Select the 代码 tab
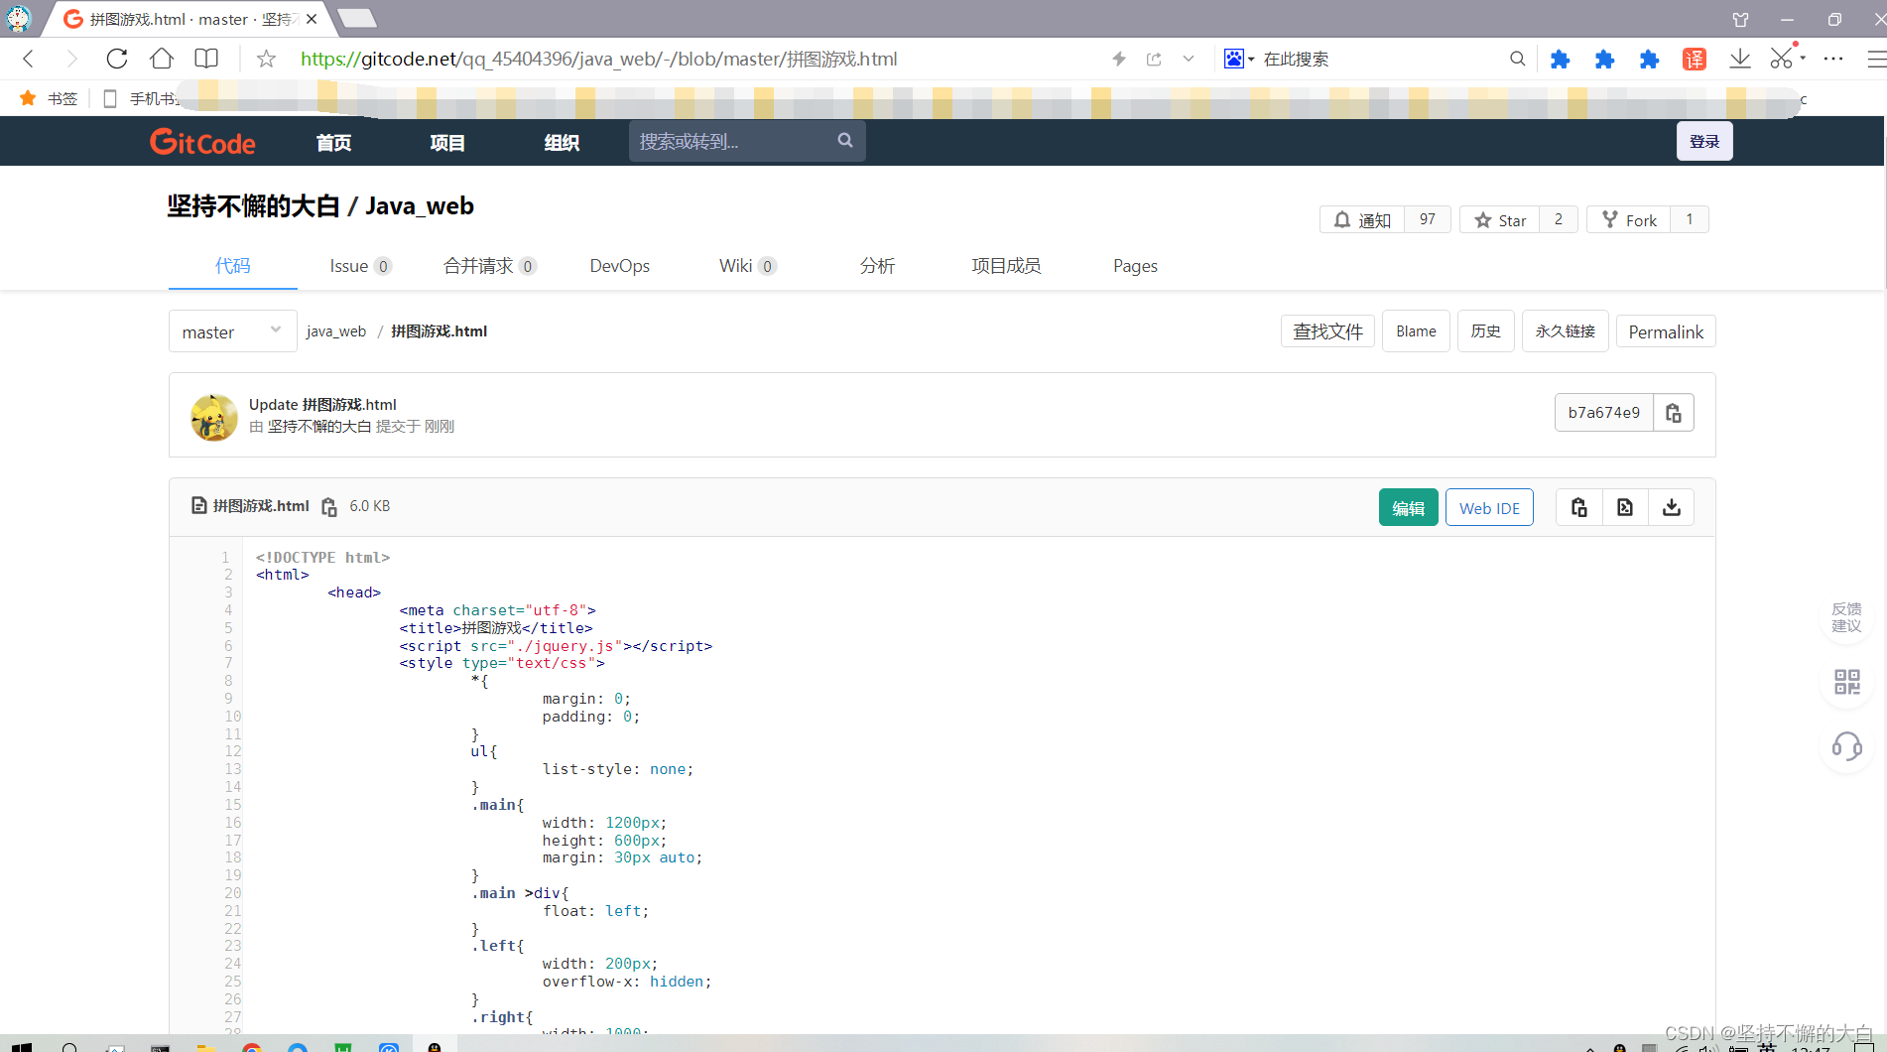Viewport: 1887px width, 1052px height. [233, 266]
